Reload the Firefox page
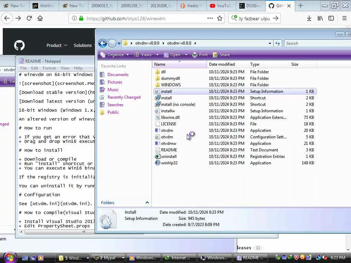The height and width of the screenshot is (263, 351). pyautogui.click(x=29, y=18)
